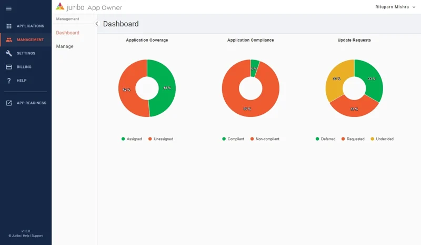Collapse the Management panel with chevron

[97, 24]
